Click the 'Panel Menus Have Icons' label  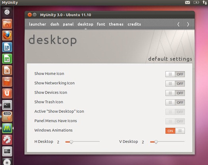click(x=56, y=121)
